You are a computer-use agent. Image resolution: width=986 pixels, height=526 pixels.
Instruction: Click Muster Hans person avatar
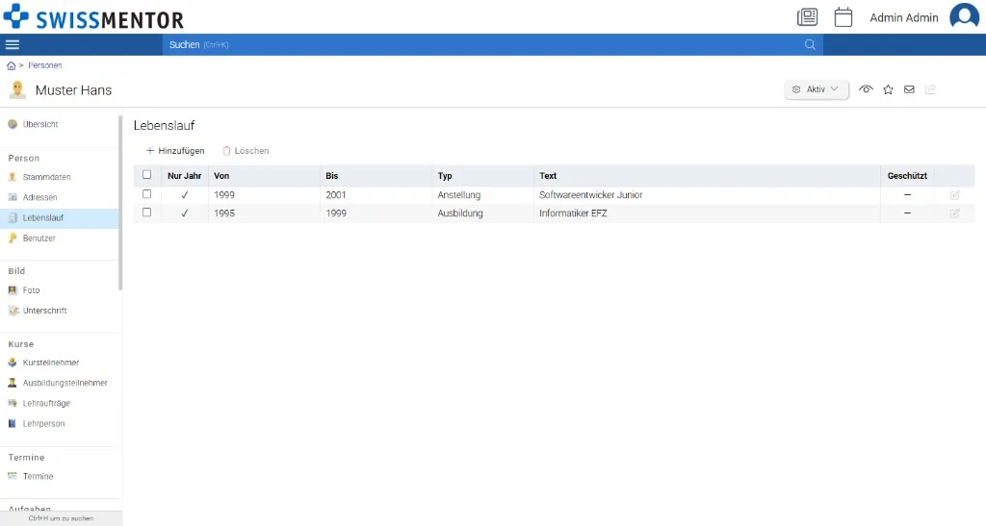click(17, 89)
